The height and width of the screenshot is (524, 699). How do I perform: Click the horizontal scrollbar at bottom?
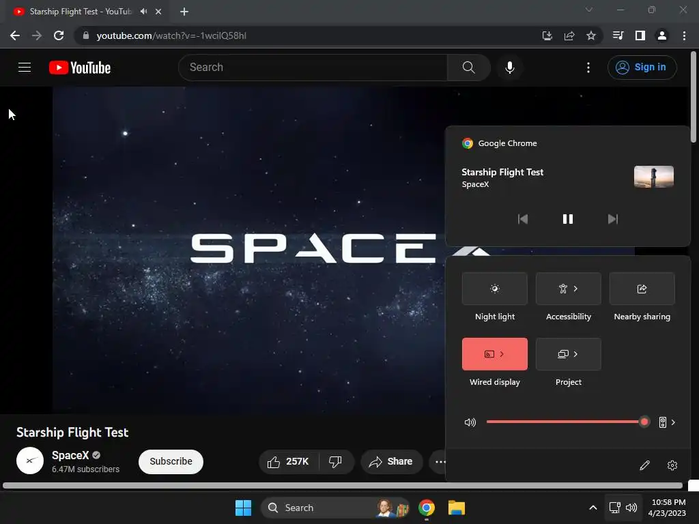343,486
